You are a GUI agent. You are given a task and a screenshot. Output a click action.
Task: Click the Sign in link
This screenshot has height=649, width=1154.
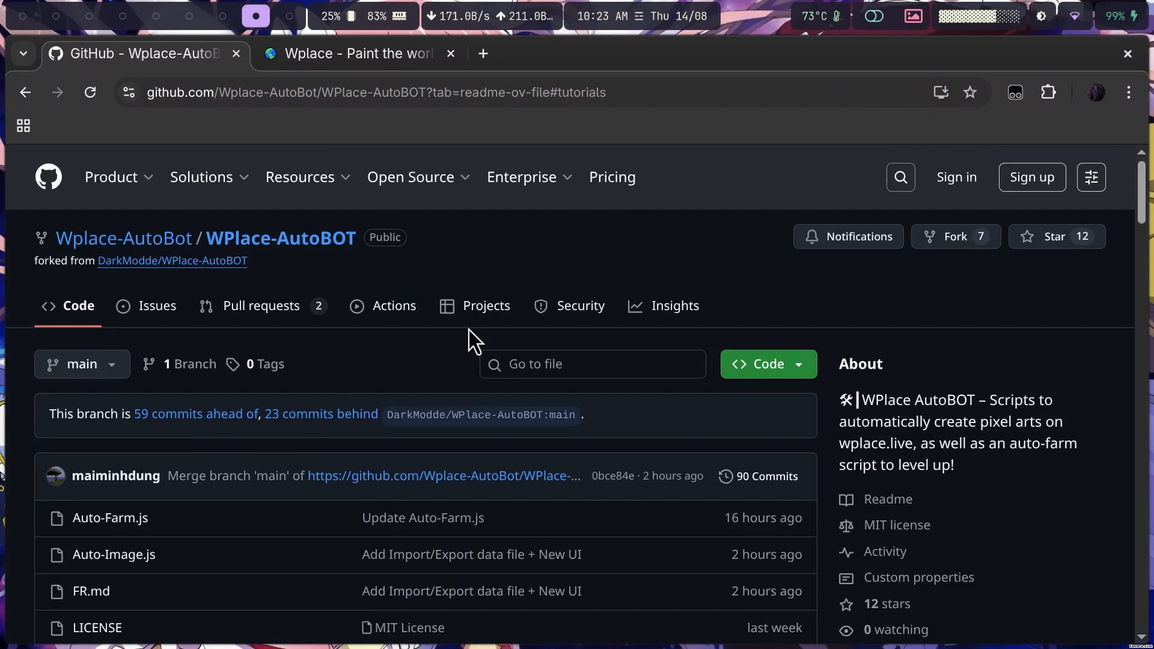[x=956, y=177]
